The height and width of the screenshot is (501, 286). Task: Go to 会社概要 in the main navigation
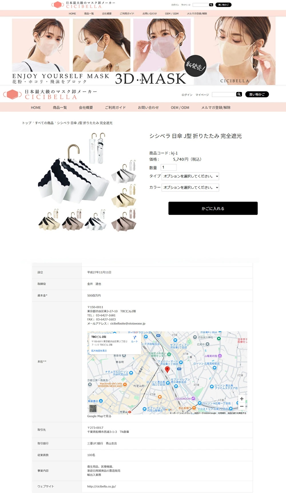point(86,107)
